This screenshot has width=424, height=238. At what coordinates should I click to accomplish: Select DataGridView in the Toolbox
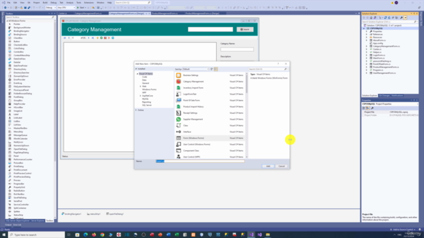[x=19, y=59]
